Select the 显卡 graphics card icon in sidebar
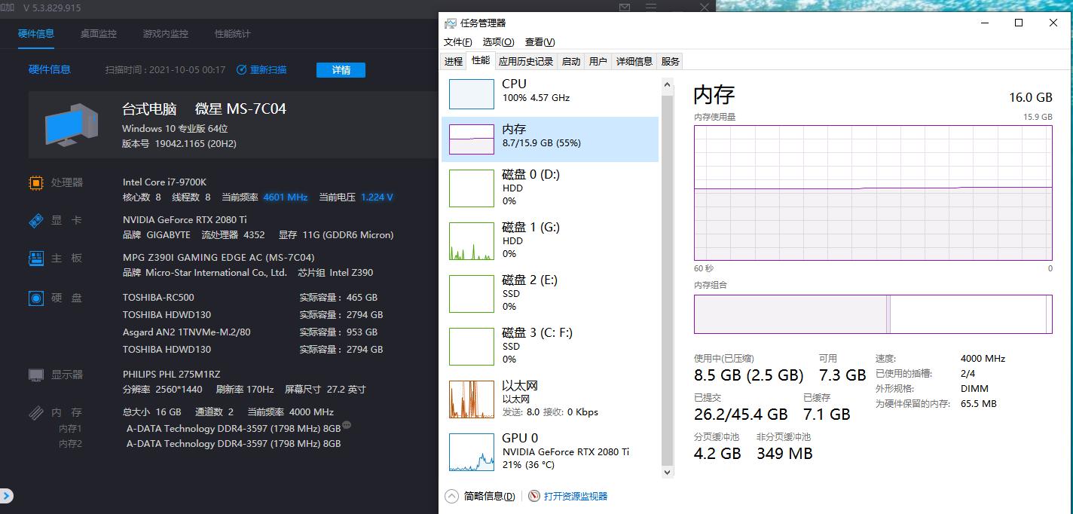The image size is (1073, 514). (35, 220)
